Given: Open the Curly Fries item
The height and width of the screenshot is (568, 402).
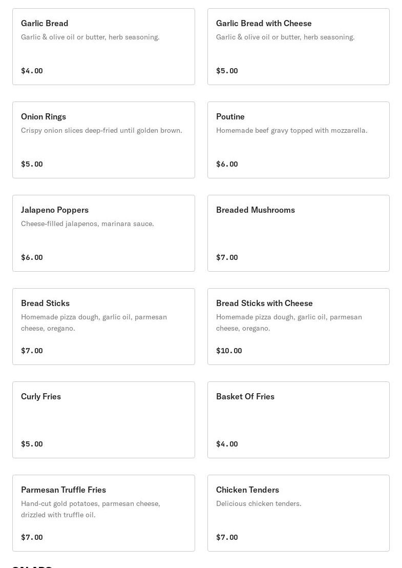Looking at the screenshot, I should 103,420.
